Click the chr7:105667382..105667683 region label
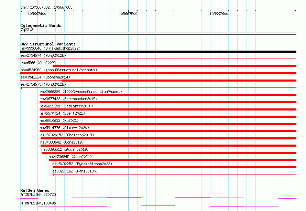The height and width of the screenshot is (211, 306). [46, 7]
